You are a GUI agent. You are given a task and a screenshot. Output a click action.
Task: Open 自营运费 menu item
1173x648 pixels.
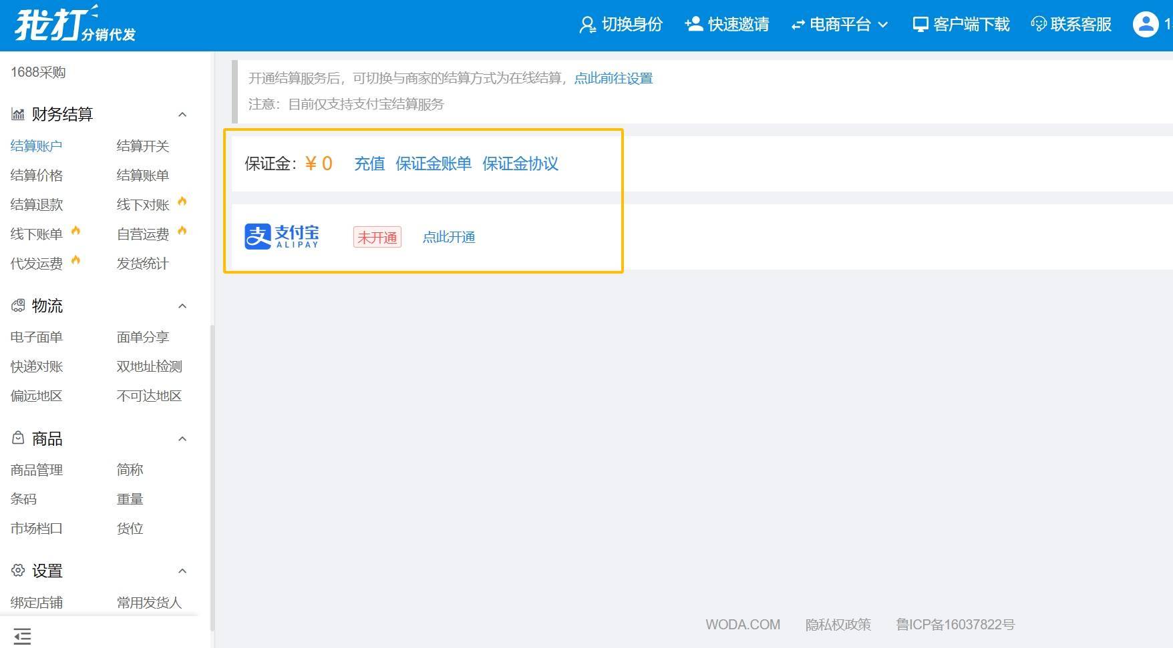pyautogui.click(x=143, y=234)
